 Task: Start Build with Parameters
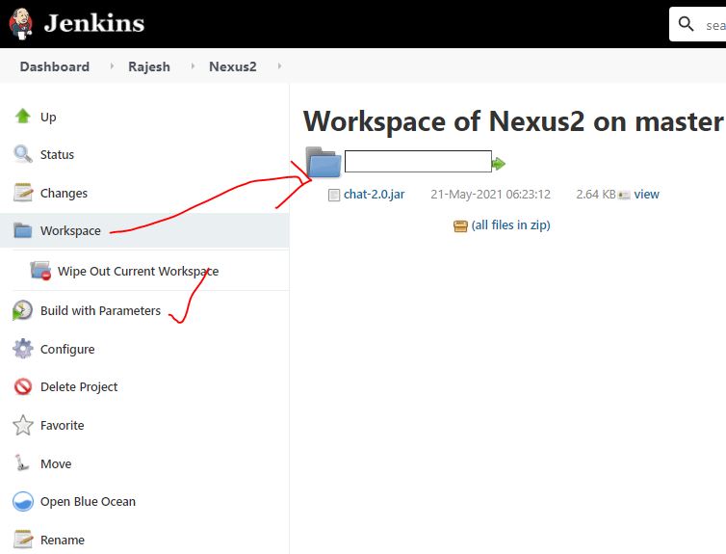(100, 310)
